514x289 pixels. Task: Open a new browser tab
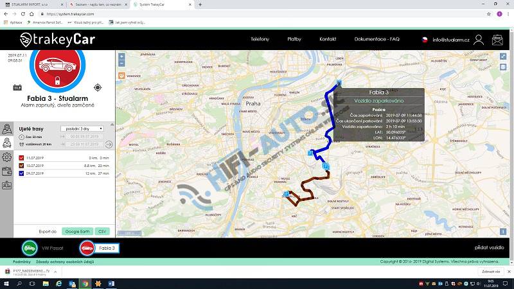pyautogui.click(x=200, y=4)
